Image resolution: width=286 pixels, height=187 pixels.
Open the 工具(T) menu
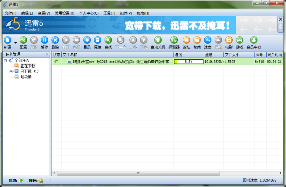109,13
